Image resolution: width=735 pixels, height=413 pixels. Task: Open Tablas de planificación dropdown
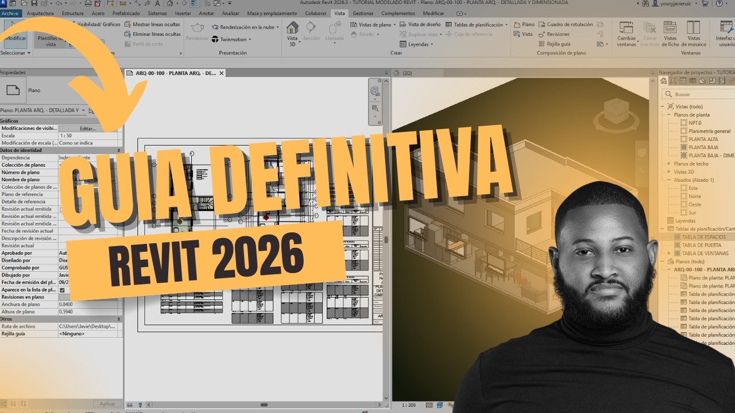click(477, 25)
